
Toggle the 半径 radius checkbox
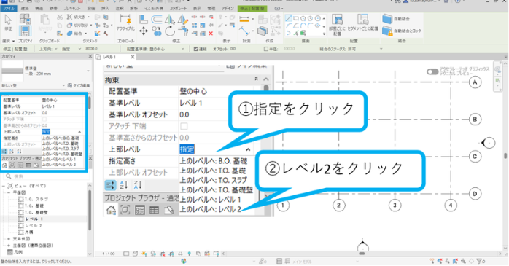pos(266,49)
